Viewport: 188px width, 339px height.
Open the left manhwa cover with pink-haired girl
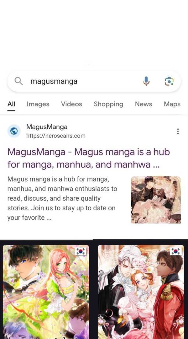[46, 292]
